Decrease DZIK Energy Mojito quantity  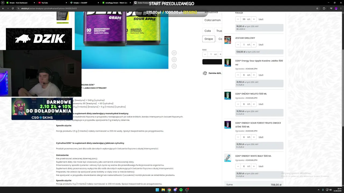[238, 104]
